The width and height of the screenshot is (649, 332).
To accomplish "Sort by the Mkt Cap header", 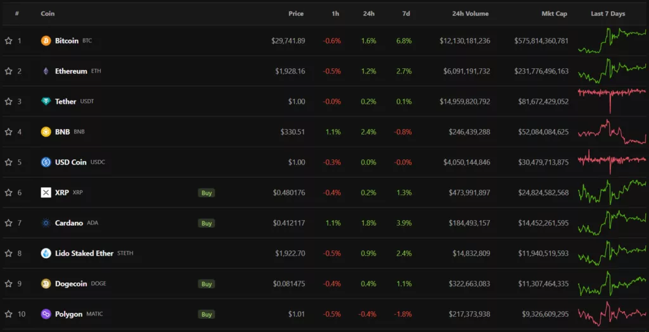I will pos(554,14).
